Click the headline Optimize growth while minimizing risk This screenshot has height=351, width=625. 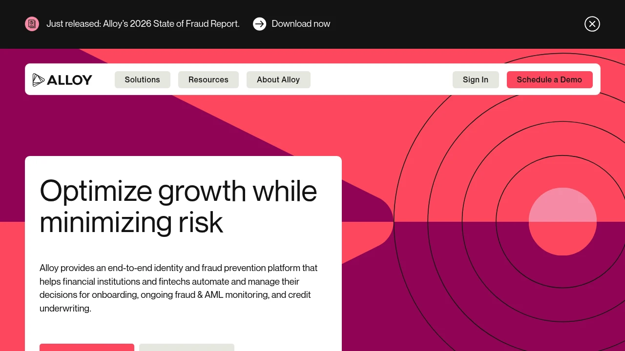pos(178,206)
